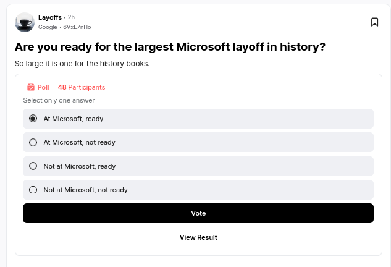Click the 2h post timestamp

[72, 17]
